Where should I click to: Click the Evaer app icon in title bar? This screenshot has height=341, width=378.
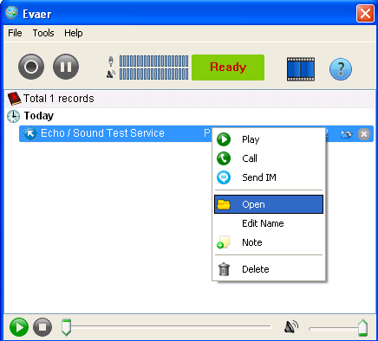(x=12, y=13)
